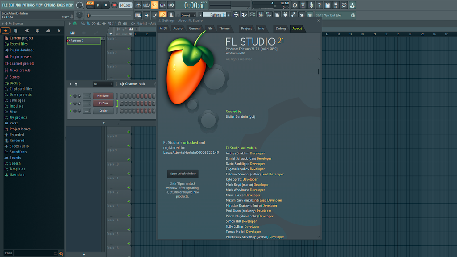
Task: Select the browser favorites star tab icon
Action: [59, 31]
